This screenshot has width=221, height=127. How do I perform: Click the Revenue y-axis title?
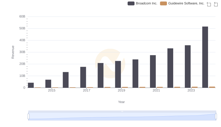click(x=13, y=52)
